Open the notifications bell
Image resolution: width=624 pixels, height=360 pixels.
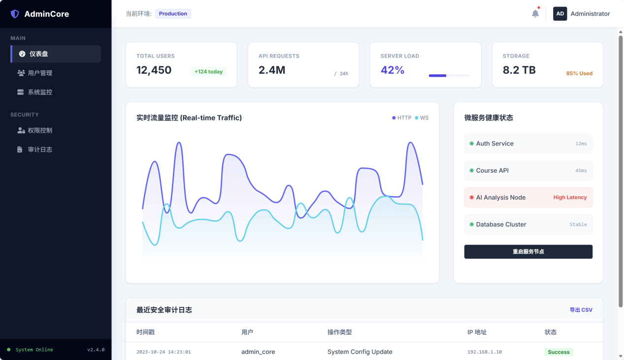click(x=535, y=14)
